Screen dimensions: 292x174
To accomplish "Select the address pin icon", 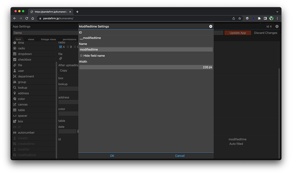I will click(15, 93).
